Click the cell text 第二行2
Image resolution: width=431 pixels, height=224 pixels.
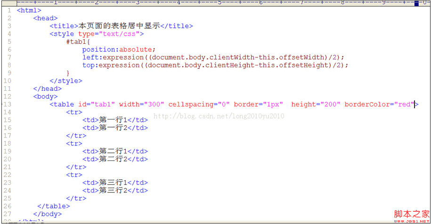pyautogui.click(x=113, y=159)
